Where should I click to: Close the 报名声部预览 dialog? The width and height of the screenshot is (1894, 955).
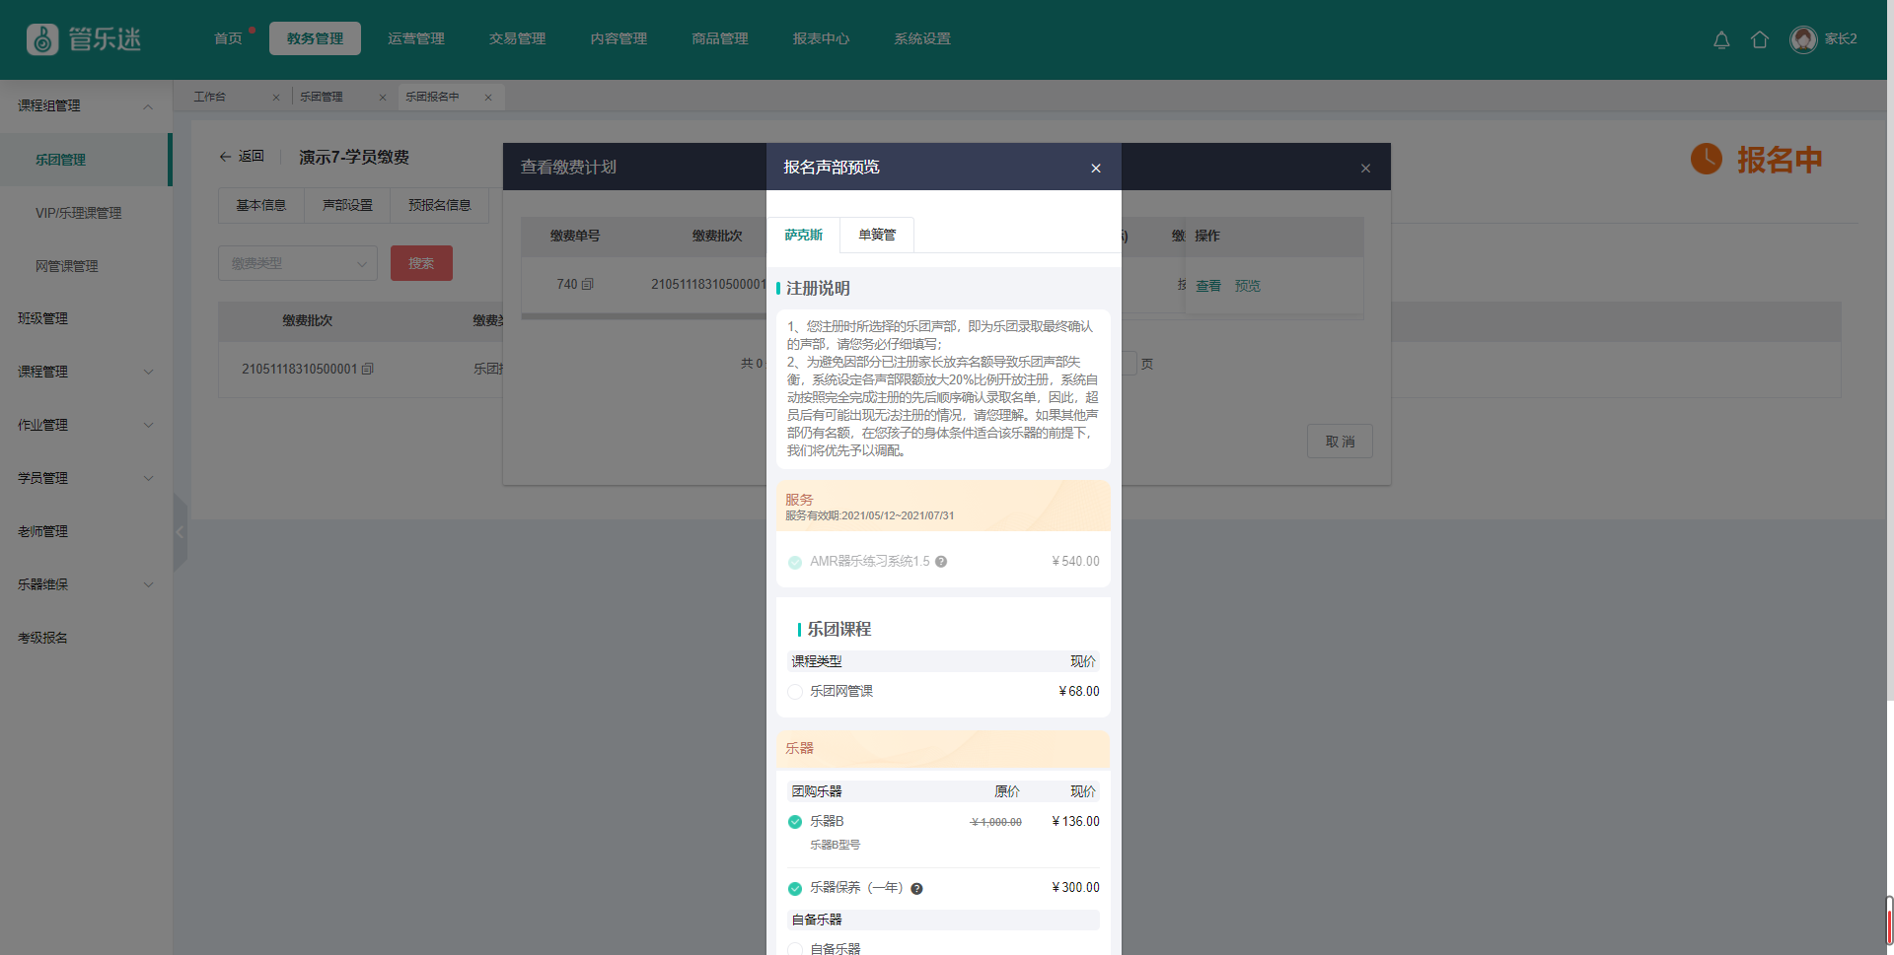[1095, 169]
